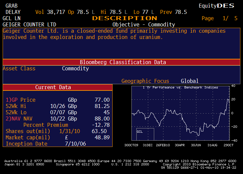Select the volume value 38,717
This screenshot has width=243, height=174.
pos(56,12)
